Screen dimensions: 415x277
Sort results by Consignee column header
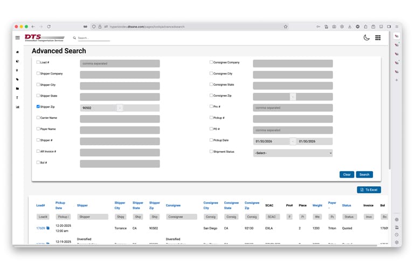(173, 205)
